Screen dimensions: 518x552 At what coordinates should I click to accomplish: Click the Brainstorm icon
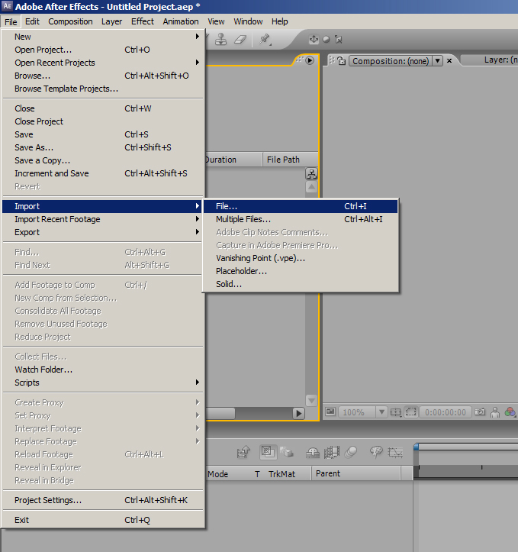(x=376, y=452)
